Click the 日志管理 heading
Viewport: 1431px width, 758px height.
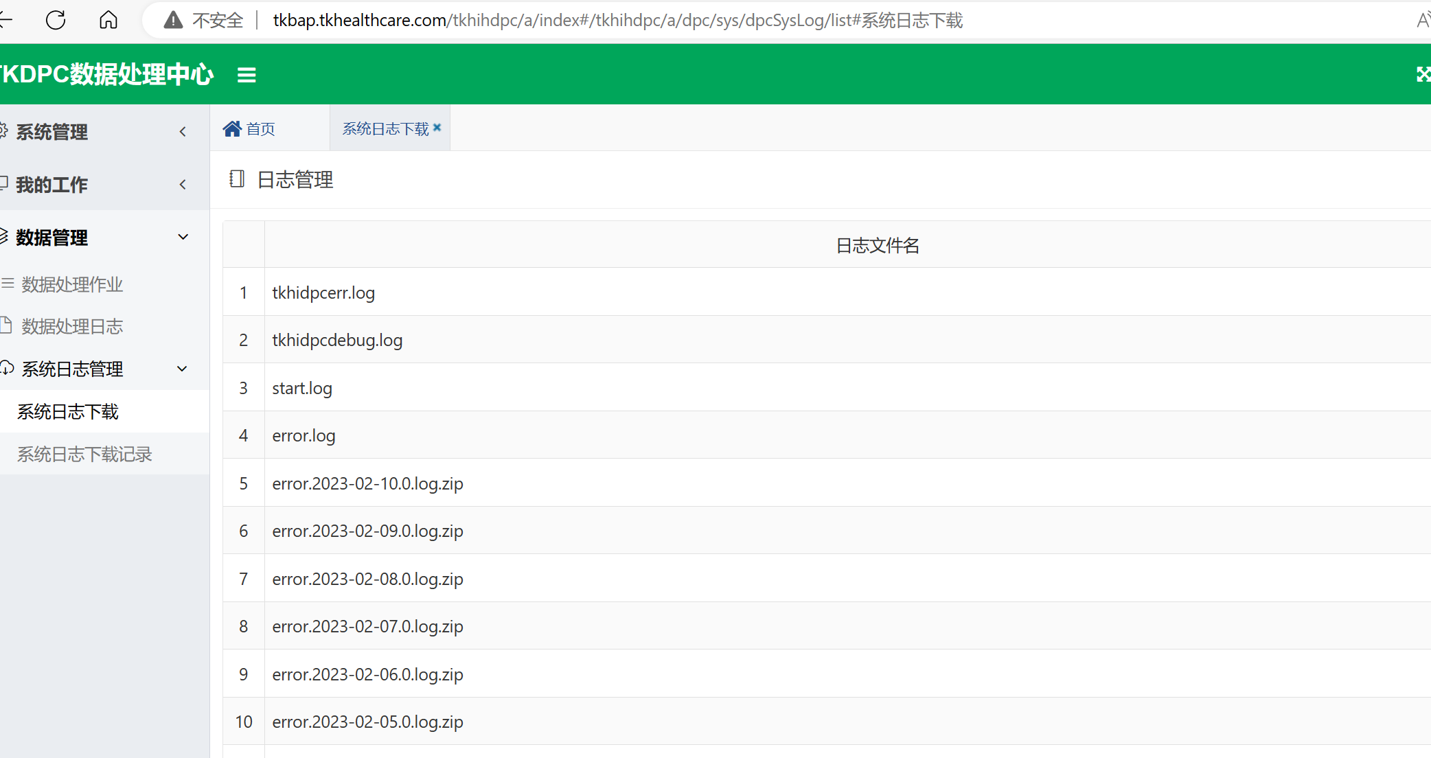point(295,180)
